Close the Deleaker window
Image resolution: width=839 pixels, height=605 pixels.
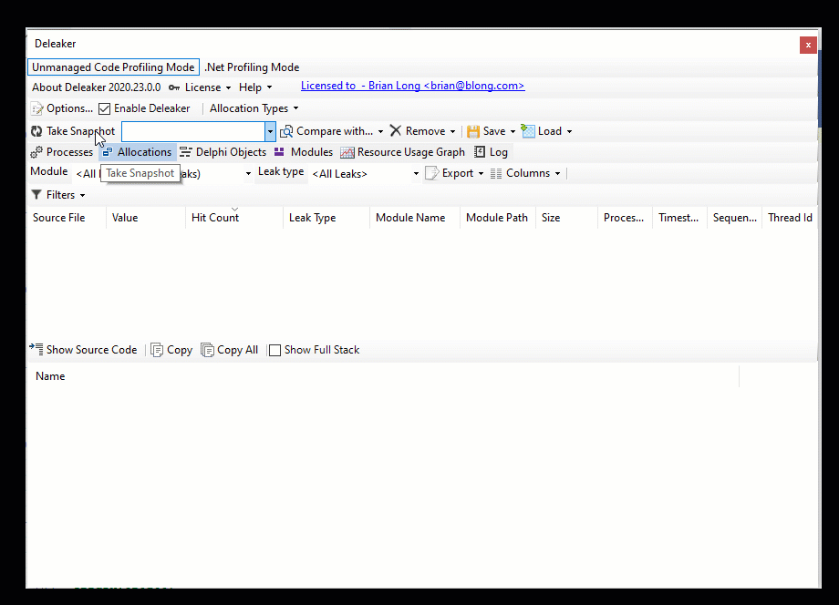tap(808, 45)
